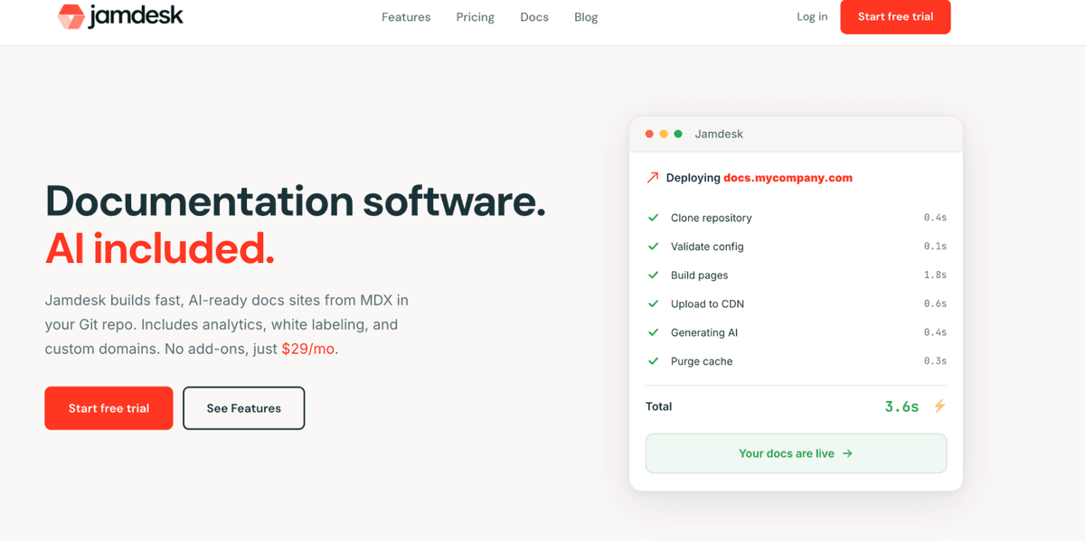Click the $29/mo price text

[308, 349]
